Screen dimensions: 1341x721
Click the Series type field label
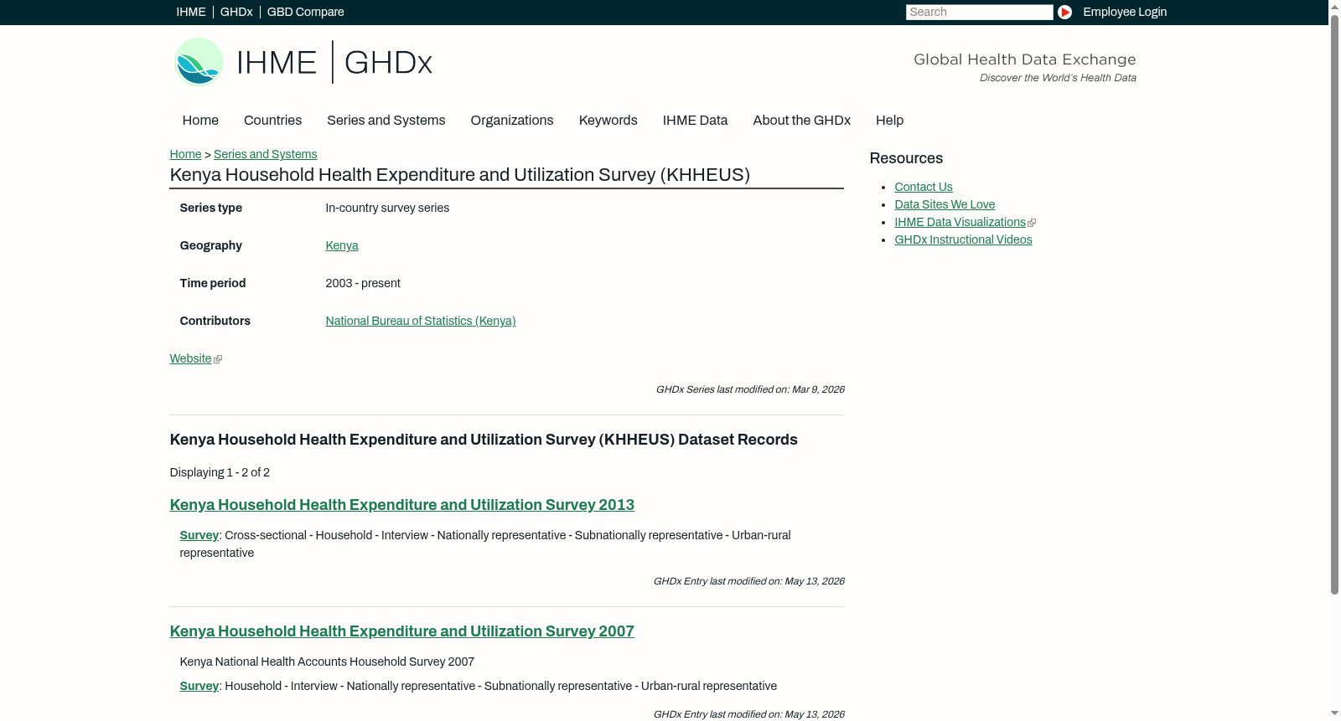point(210,208)
